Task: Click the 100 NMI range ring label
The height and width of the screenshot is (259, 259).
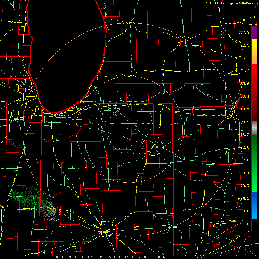Action: [129, 23]
